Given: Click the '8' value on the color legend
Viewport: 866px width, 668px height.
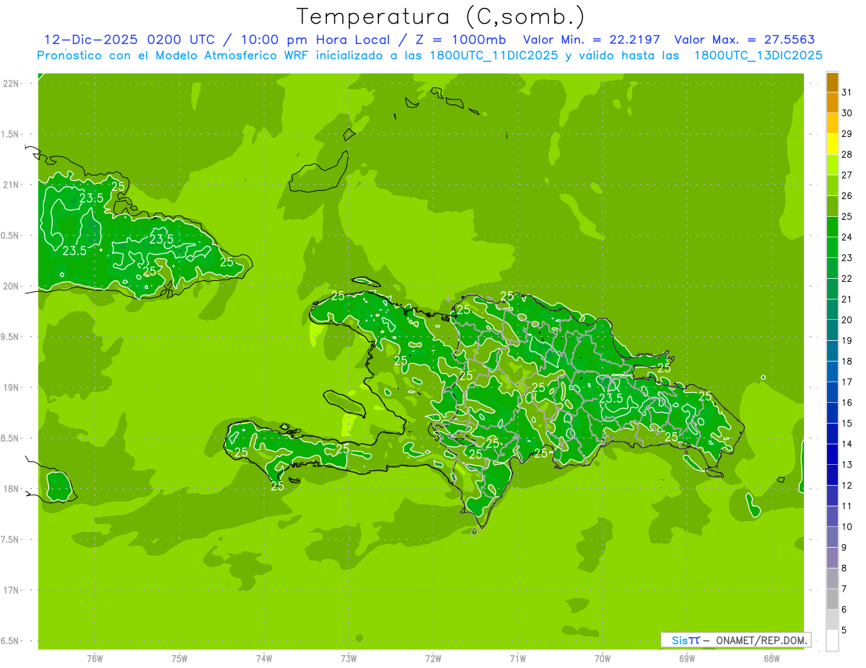Looking at the screenshot, I should [844, 569].
